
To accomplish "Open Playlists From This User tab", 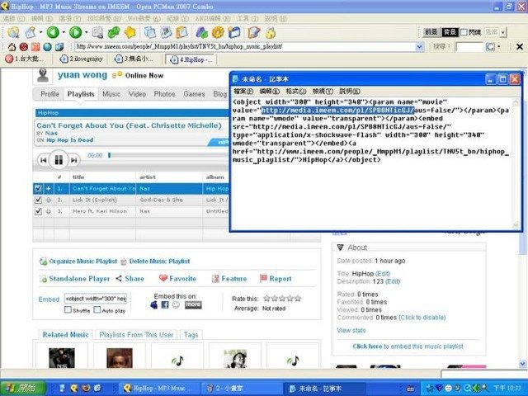I will coord(136,335).
